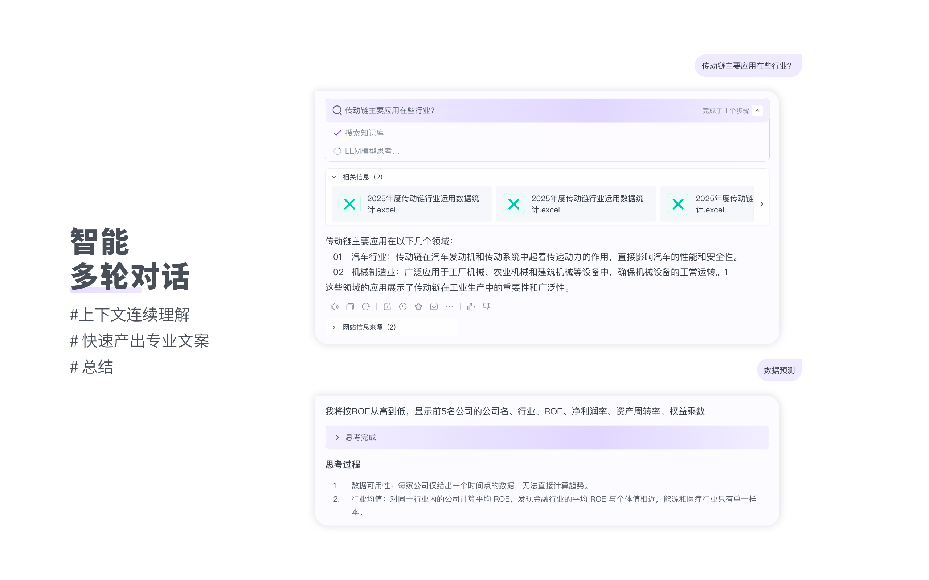Screen dimensions: 929x580
Task: Collapse the completed steps panel with the up chevron
Action: pyautogui.click(x=757, y=111)
